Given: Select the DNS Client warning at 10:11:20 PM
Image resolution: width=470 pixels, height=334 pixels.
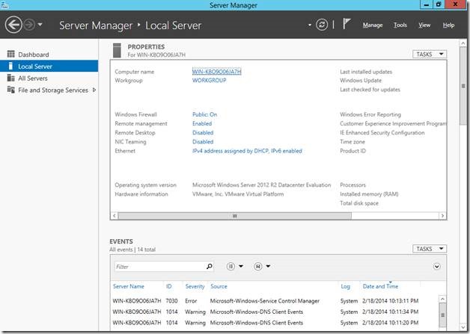Looking at the screenshot, I should [274, 323].
